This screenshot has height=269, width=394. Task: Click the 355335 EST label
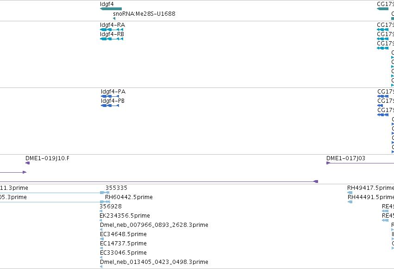[116, 188]
